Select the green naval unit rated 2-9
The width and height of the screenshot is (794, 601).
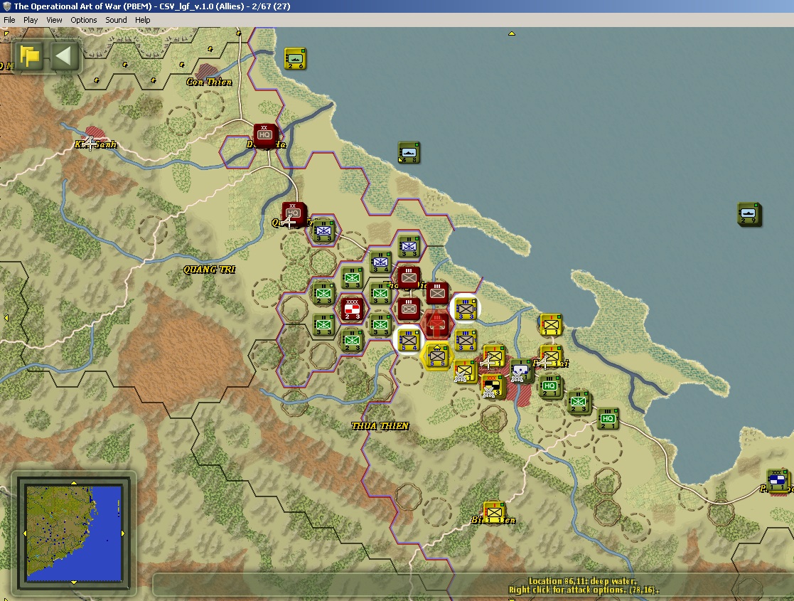coord(749,214)
